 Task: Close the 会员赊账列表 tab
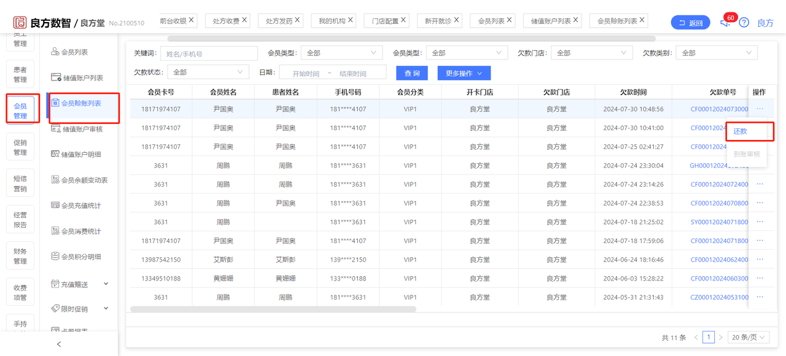642,20
